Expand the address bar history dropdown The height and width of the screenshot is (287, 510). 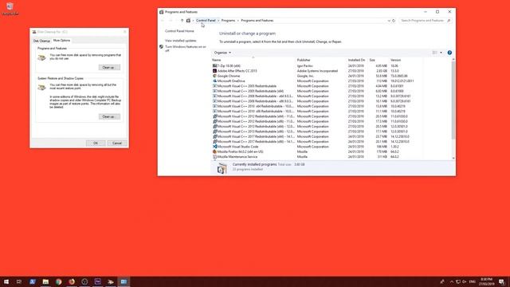(x=389, y=21)
